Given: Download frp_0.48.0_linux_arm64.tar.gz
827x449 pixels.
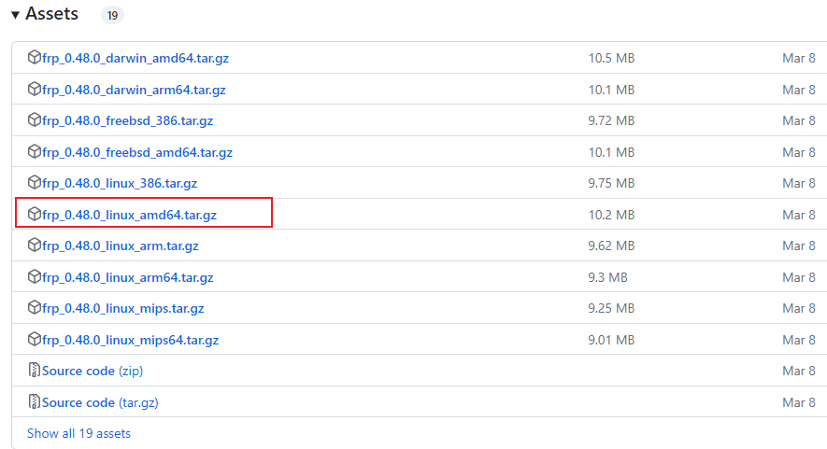Looking at the screenshot, I should pyautogui.click(x=127, y=277).
